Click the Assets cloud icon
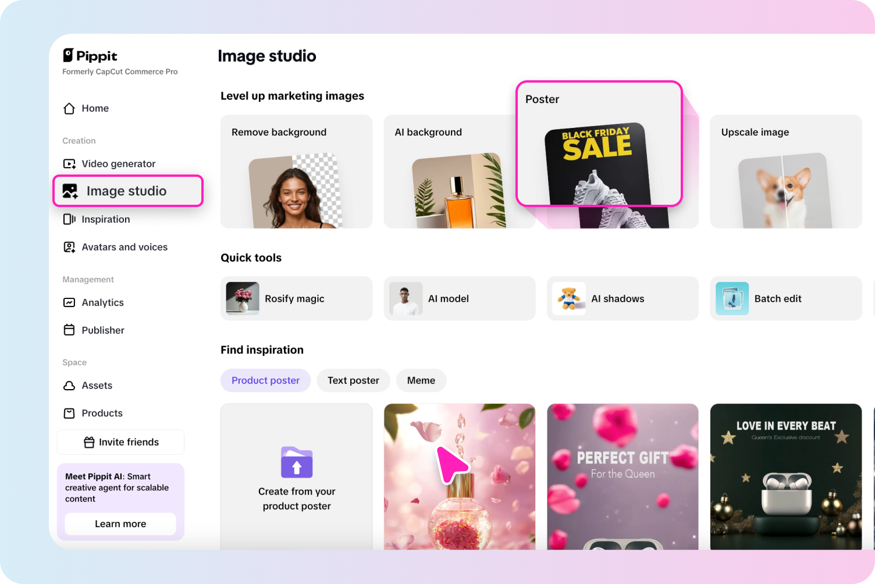This screenshot has height=584, width=875. coord(69,385)
